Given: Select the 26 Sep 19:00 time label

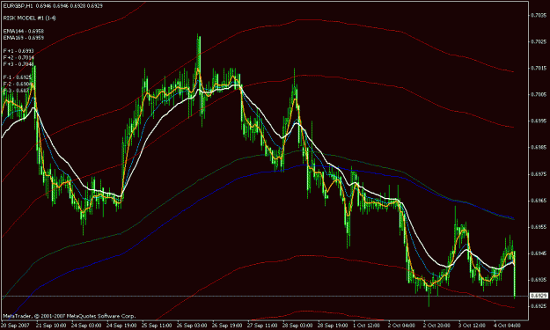Looking at the screenshot, I should [227, 326].
